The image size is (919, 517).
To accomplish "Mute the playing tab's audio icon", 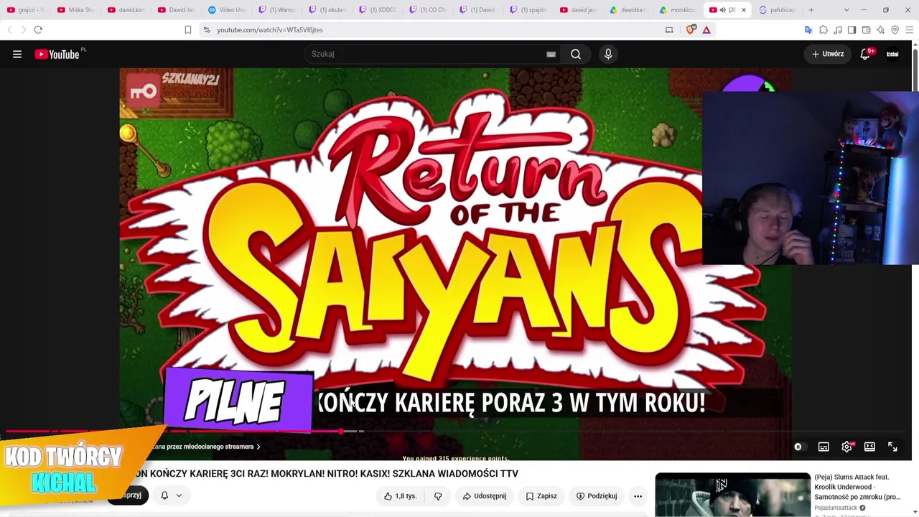I will (x=723, y=10).
